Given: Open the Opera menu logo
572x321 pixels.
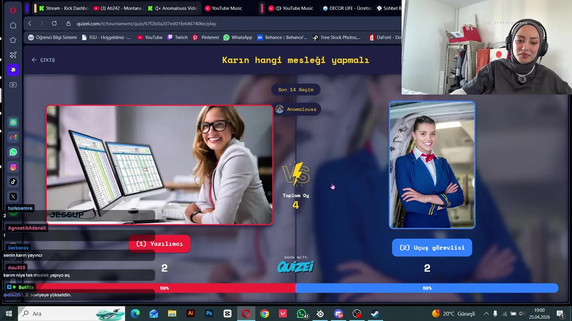Looking at the screenshot, I should click(x=13, y=10).
